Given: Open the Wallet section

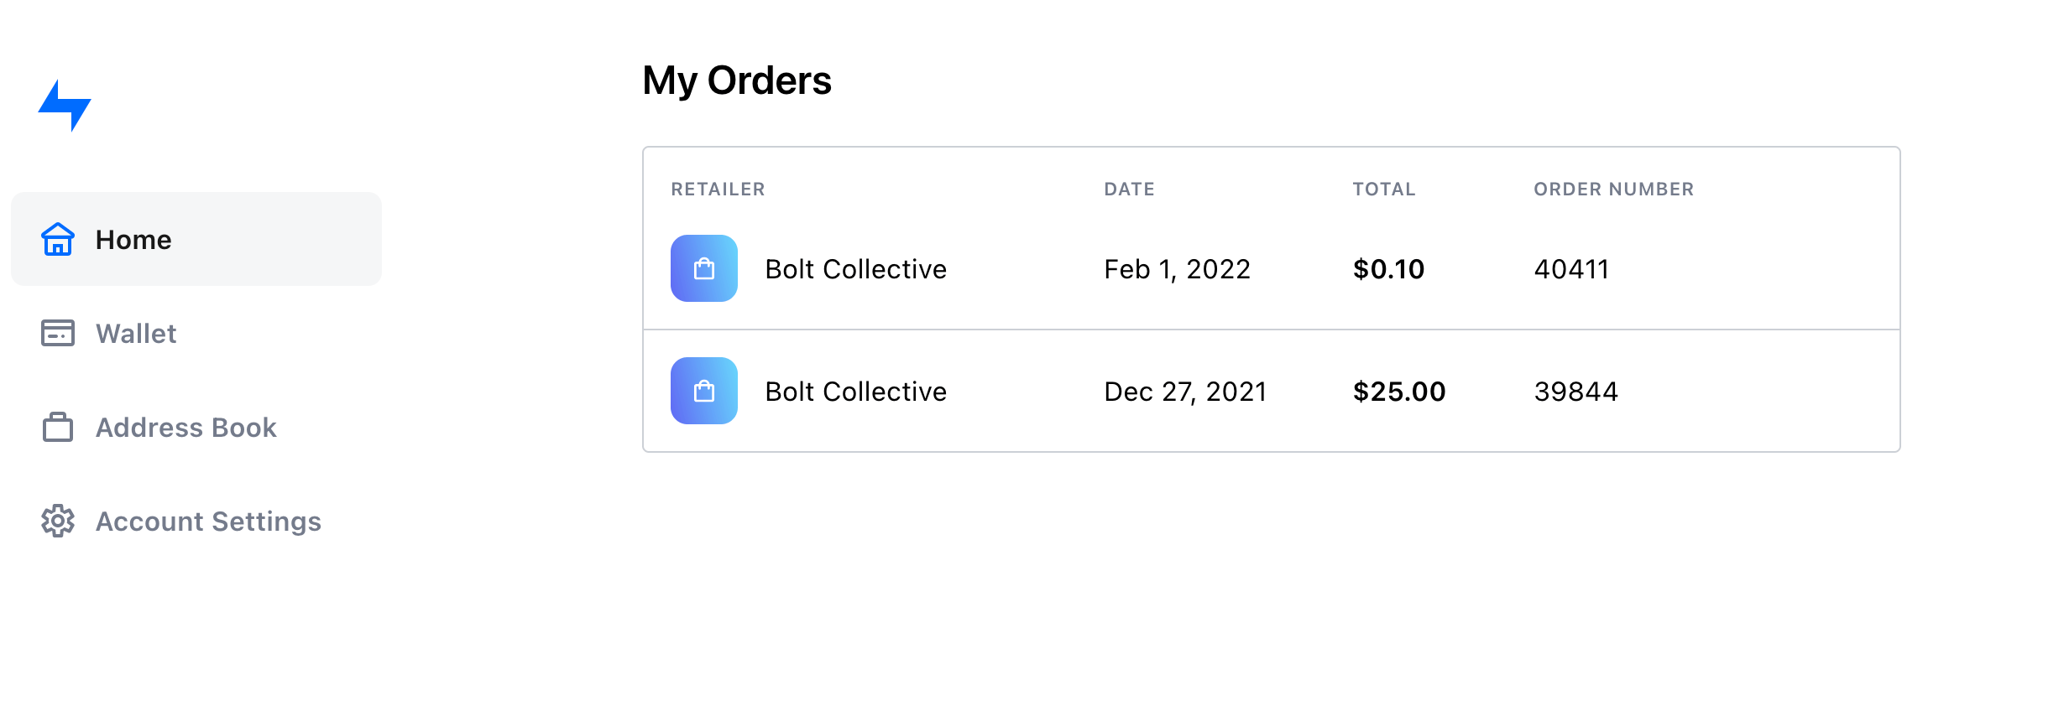Looking at the screenshot, I should click(136, 334).
